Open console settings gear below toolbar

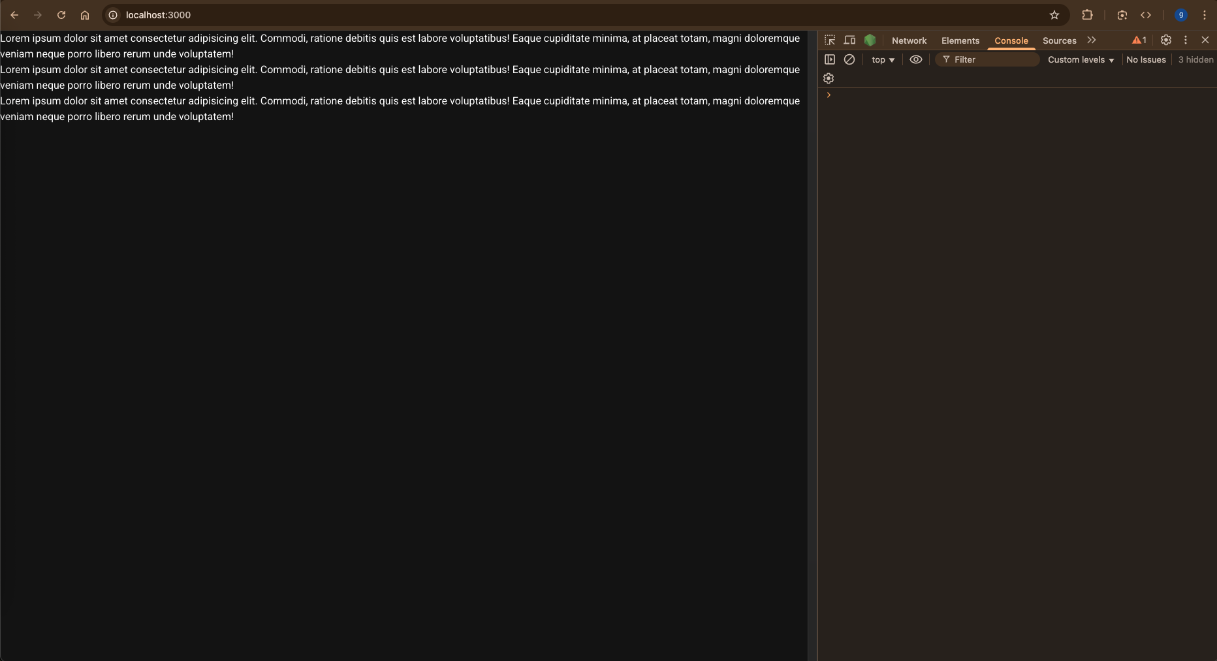[829, 78]
